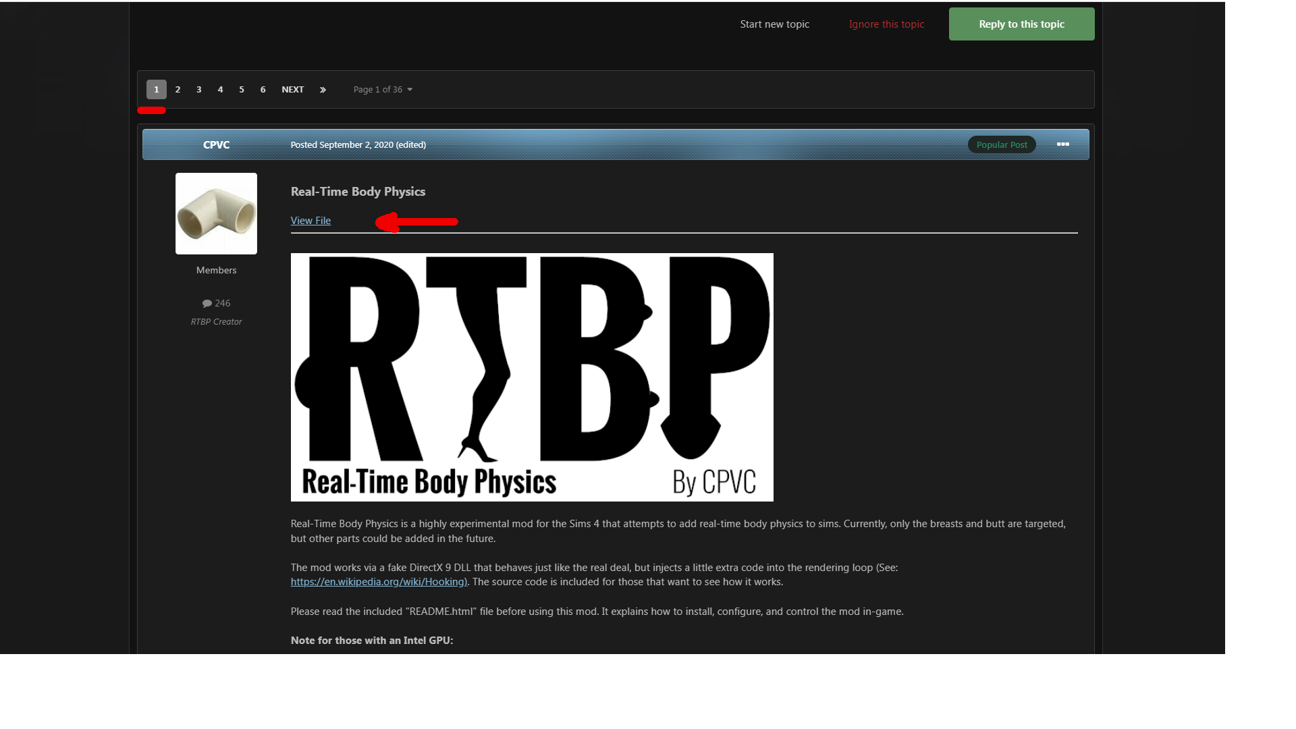Click the speech bubble post count icon
This screenshot has height=729, width=1296.
click(x=207, y=304)
